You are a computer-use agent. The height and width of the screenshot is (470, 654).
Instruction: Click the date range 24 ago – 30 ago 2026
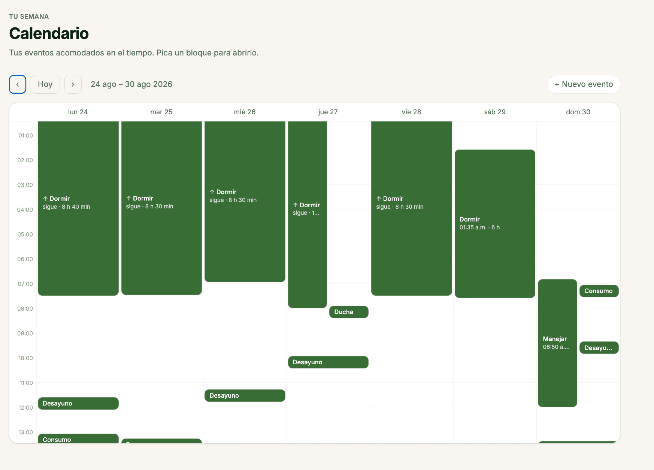(x=131, y=84)
